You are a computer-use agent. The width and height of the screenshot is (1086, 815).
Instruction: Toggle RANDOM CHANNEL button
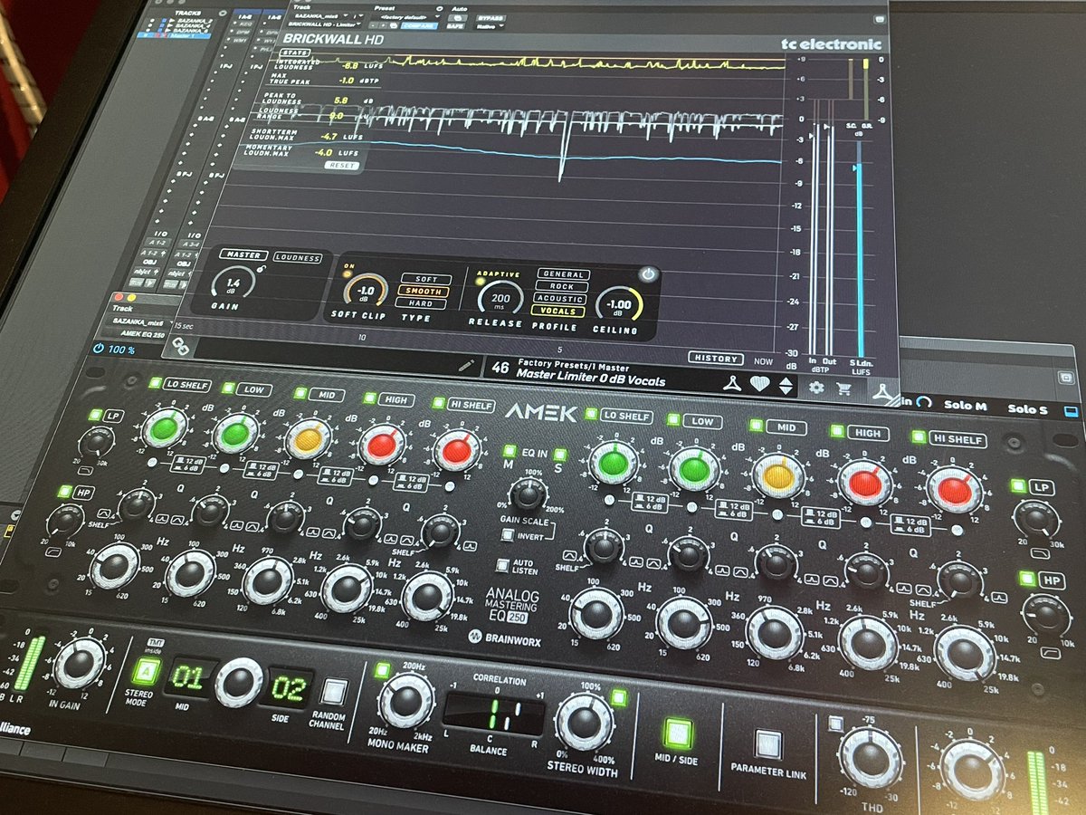pyautogui.click(x=334, y=692)
